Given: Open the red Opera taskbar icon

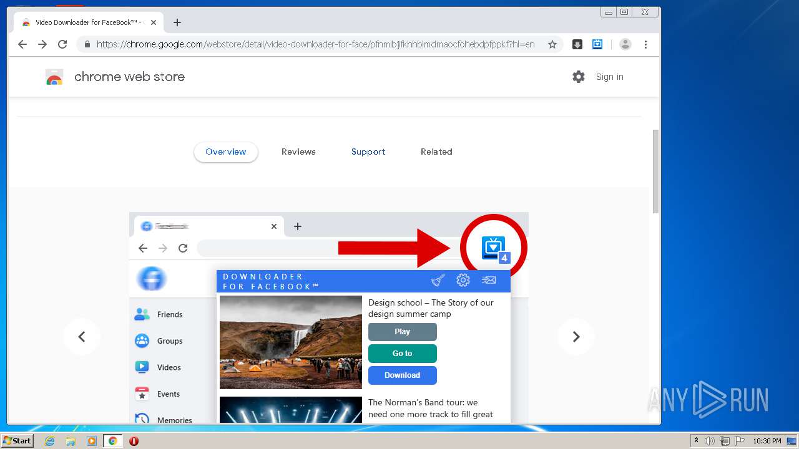Looking at the screenshot, I should (x=134, y=441).
